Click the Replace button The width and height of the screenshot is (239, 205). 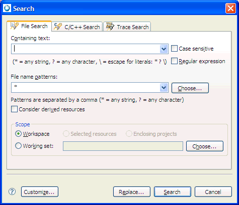pos(132,192)
